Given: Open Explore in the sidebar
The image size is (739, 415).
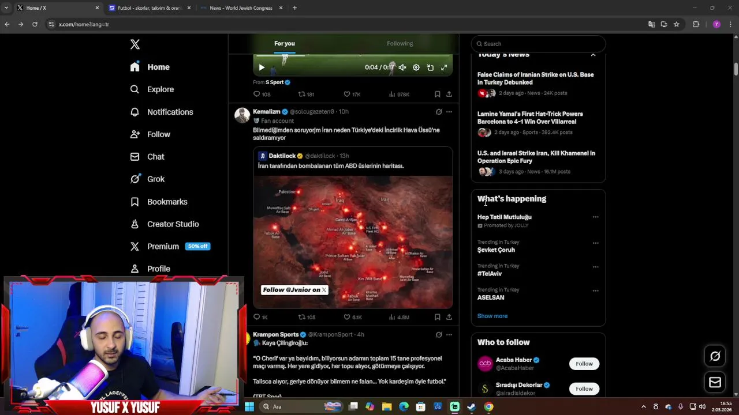Looking at the screenshot, I should [152, 89].
